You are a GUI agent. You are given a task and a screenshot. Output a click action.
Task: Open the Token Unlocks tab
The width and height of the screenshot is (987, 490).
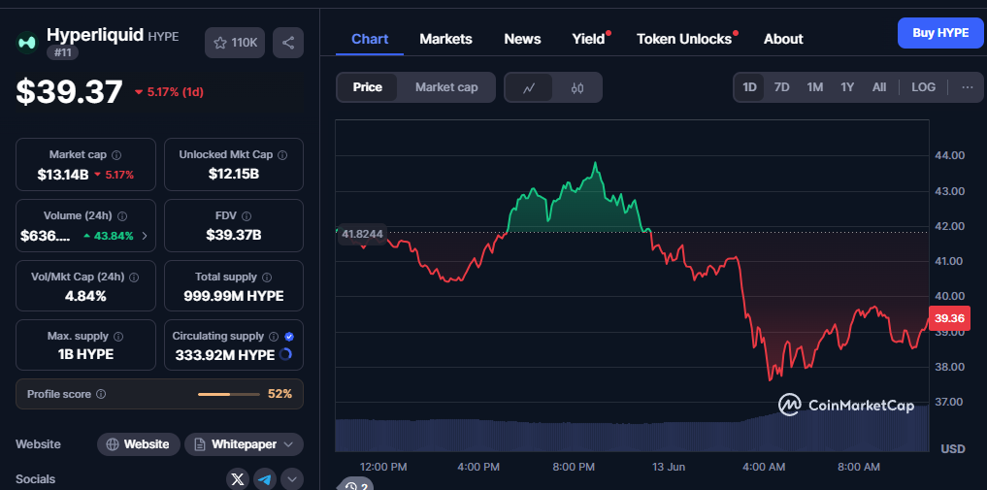[684, 39]
